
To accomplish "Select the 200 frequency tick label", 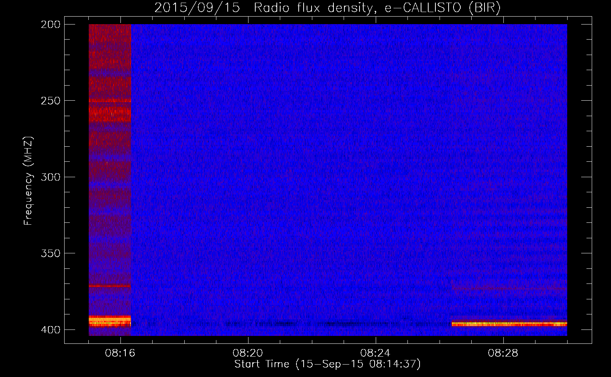I will [50, 24].
